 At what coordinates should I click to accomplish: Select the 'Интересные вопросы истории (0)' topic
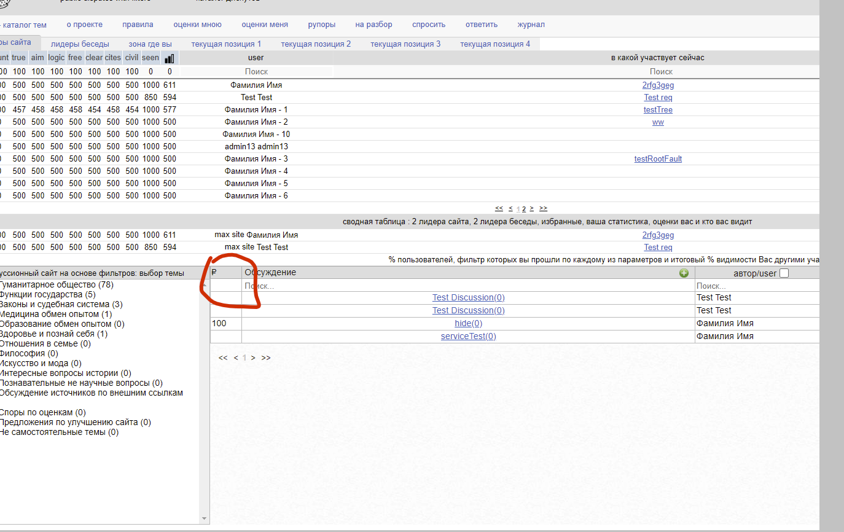pyautogui.click(x=66, y=374)
